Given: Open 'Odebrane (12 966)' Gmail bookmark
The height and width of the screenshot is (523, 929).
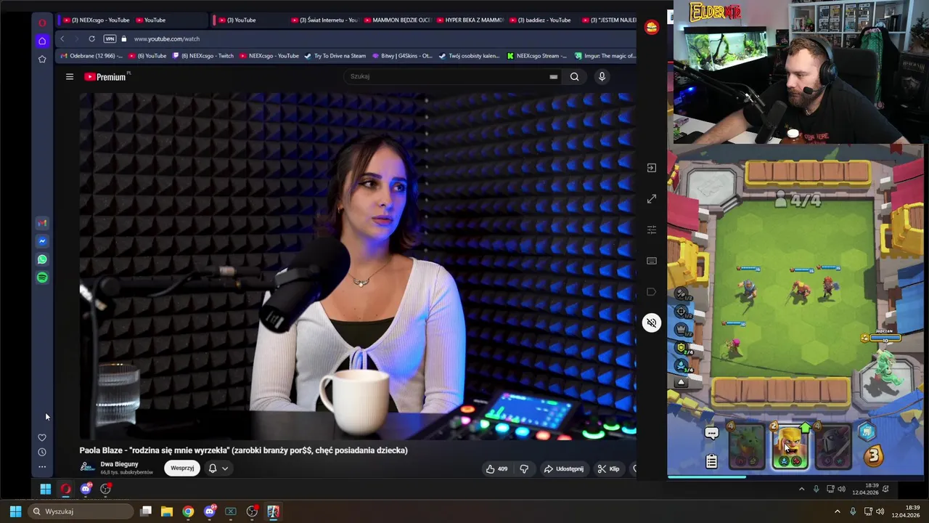Looking at the screenshot, I should pos(91,56).
